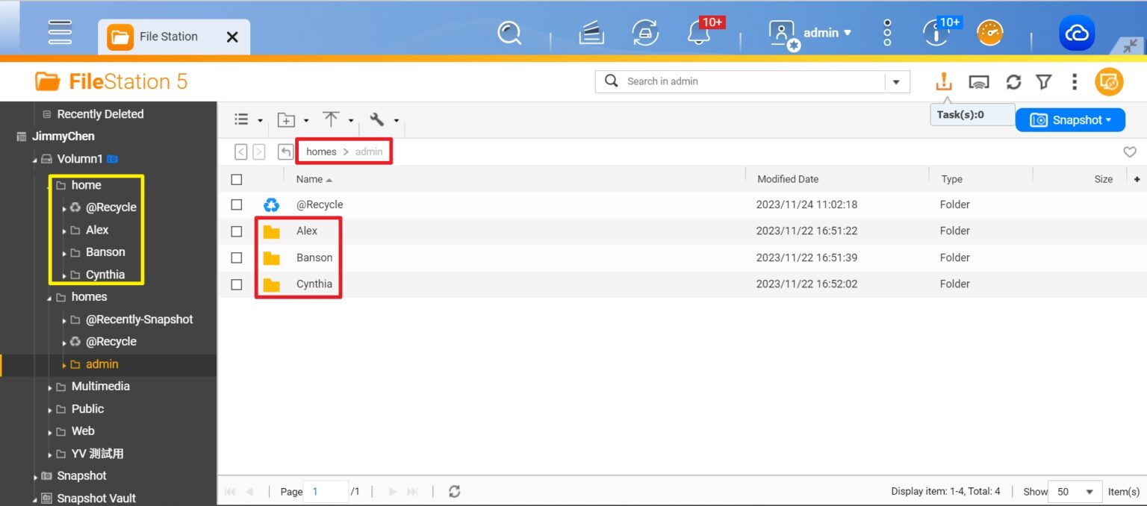1147x506 pixels.
Task: Click the Remote Mount orange icon
Action: click(x=1109, y=81)
